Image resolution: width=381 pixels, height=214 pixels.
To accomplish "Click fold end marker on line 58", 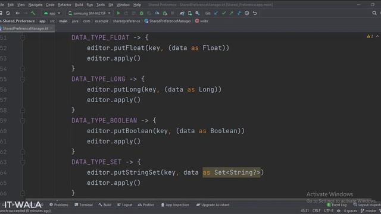I will point(23,111).
